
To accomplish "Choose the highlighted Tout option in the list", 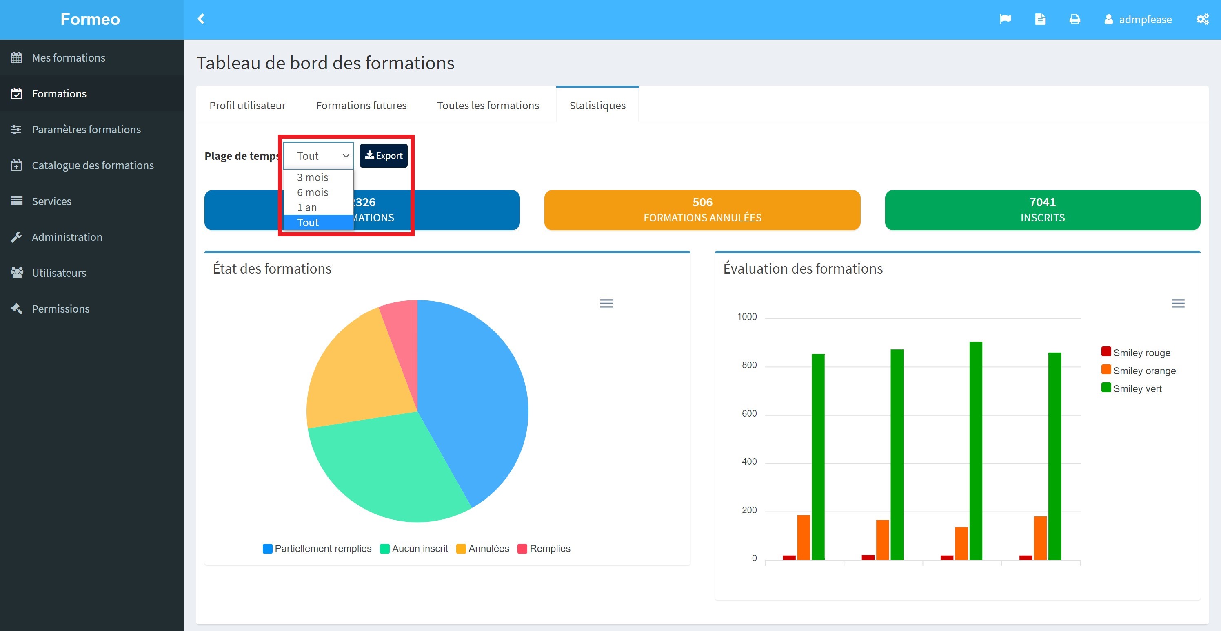I will [x=319, y=223].
